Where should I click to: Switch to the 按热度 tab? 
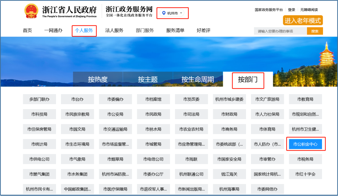pos(98,79)
